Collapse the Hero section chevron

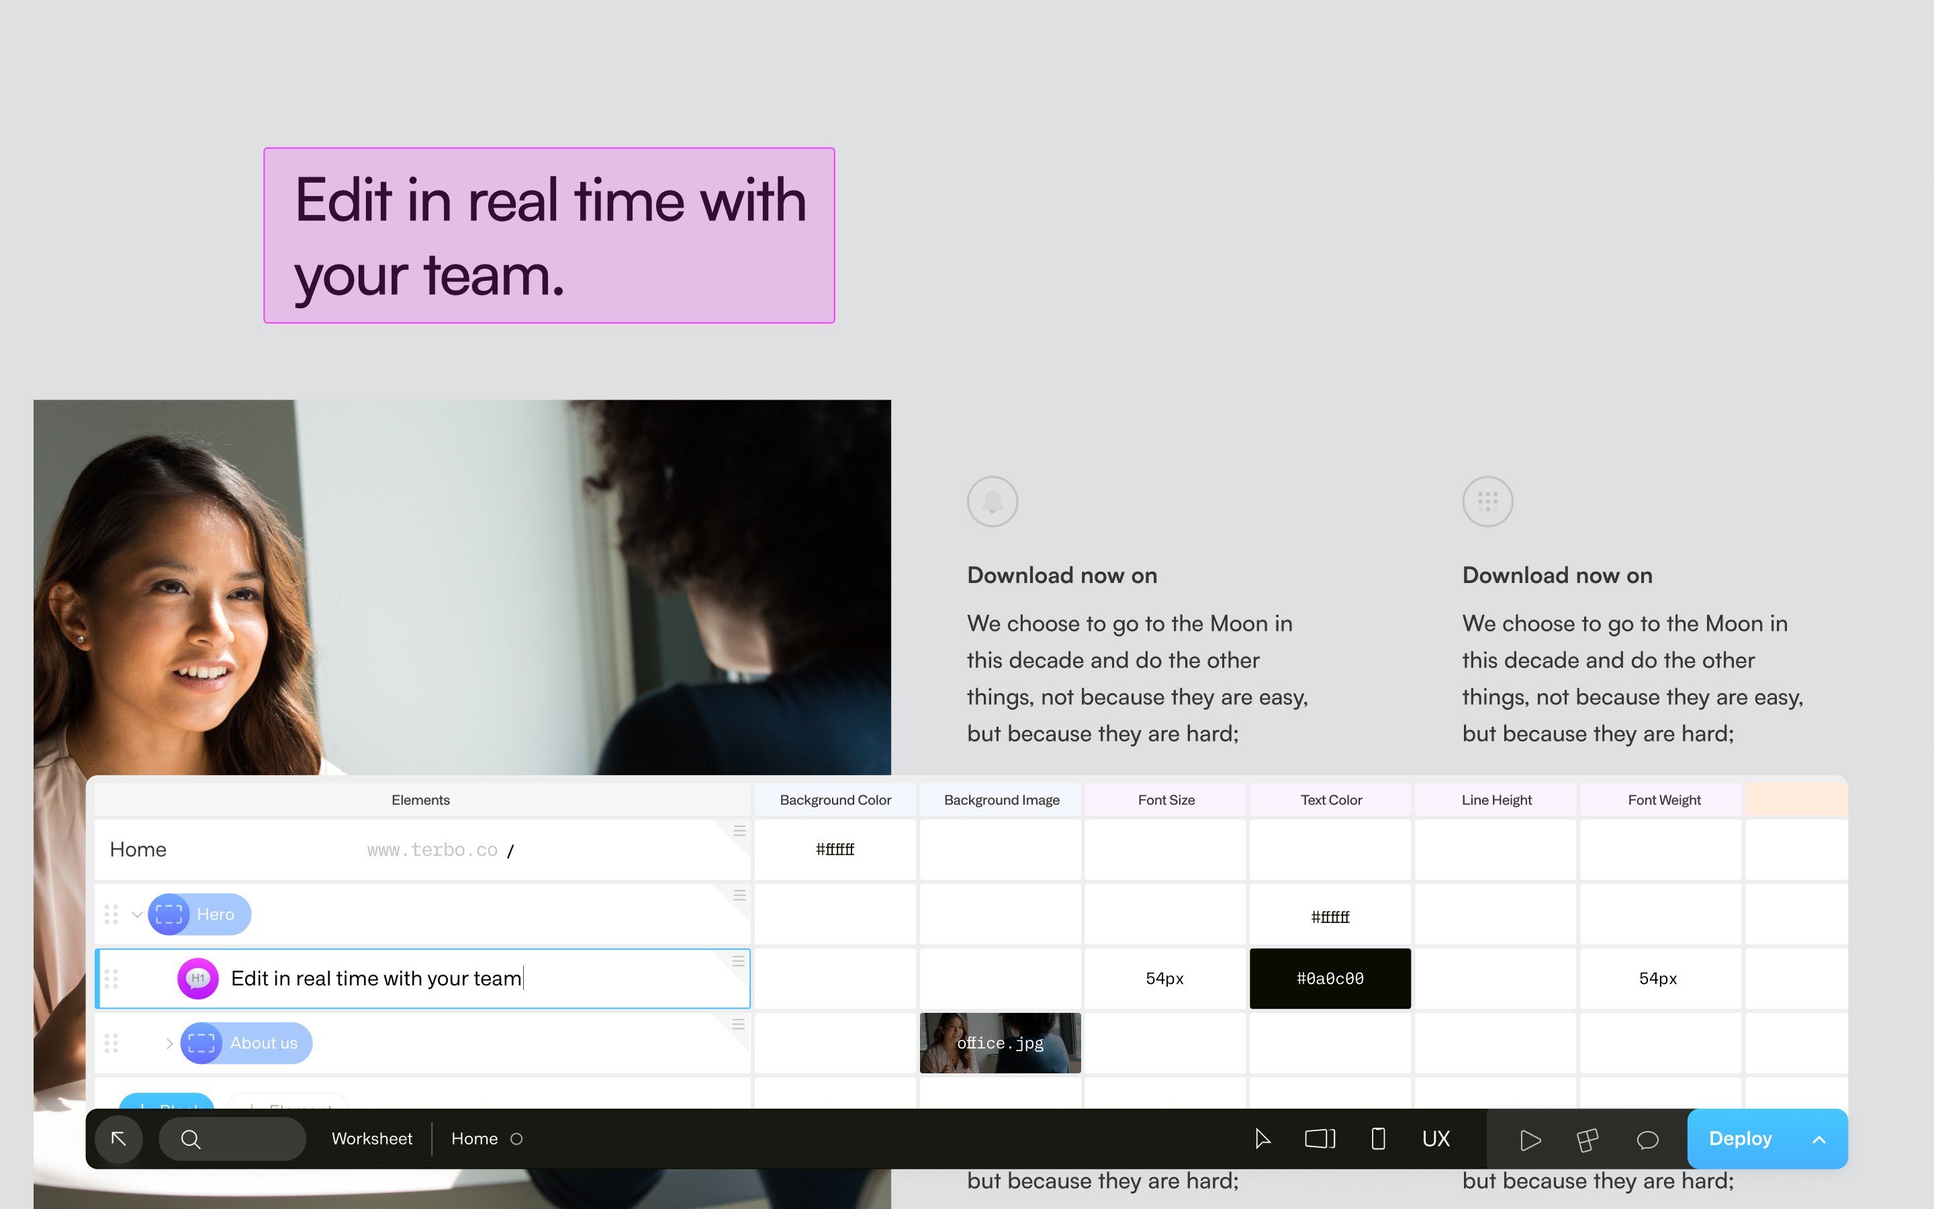point(138,915)
